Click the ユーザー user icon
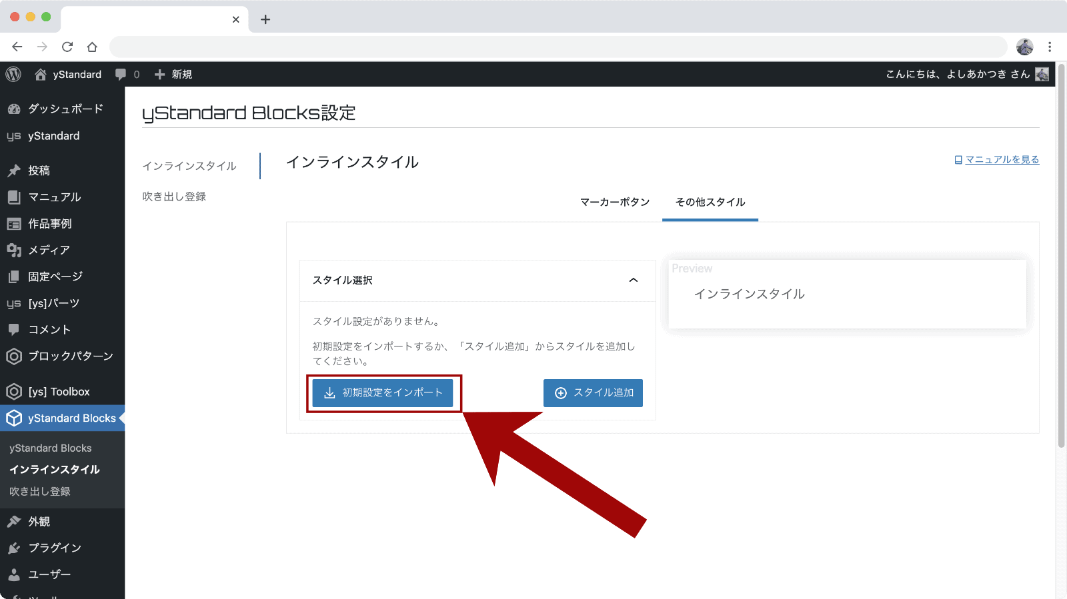The image size is (1067, 599). pyautogui.click(x=14, y=574)
